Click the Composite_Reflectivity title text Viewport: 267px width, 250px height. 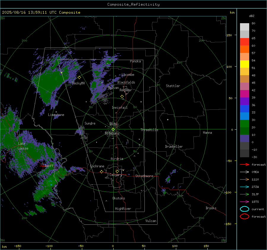click(x=133, y=4)
